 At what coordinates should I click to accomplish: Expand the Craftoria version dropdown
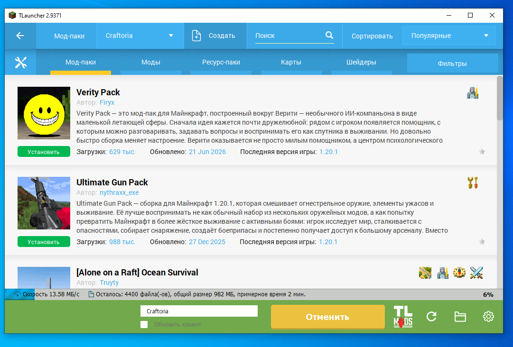(140, 36)
